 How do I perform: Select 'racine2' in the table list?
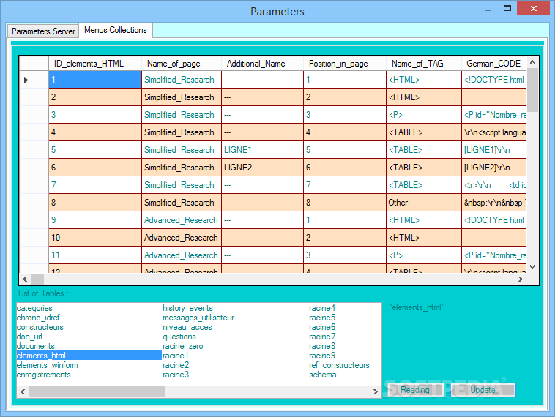click(x=176, y=365)
